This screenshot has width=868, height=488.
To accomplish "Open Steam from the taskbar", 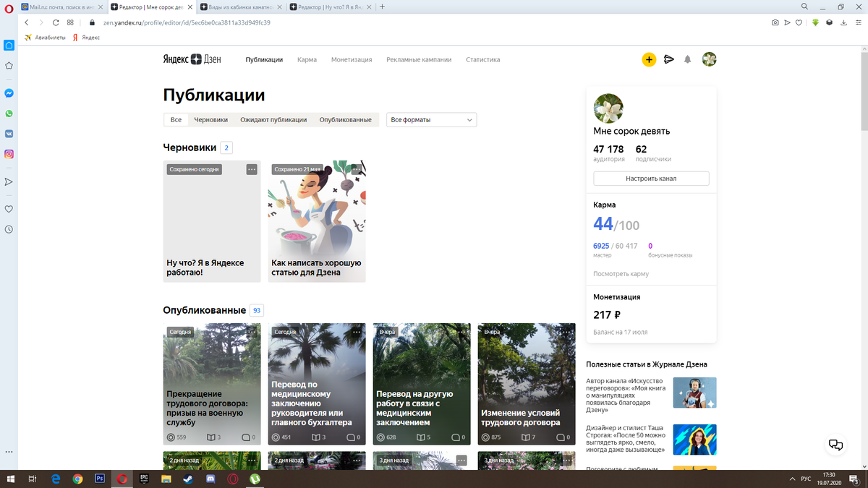I will coord(188,479).
